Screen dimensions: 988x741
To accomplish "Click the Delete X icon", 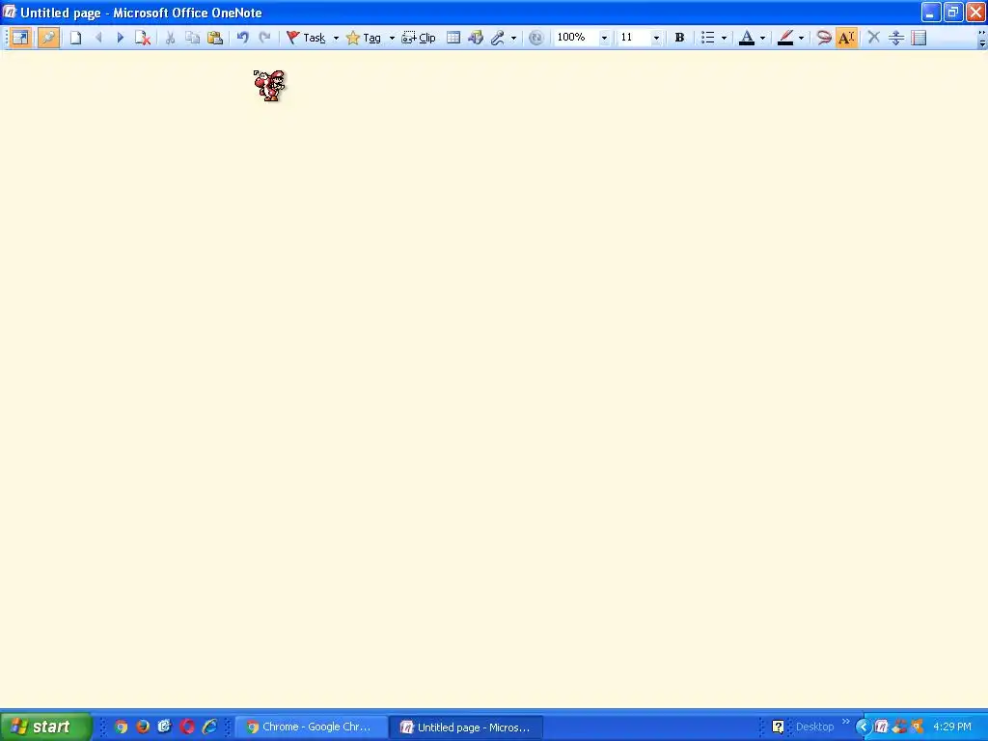I will (873, 38).
